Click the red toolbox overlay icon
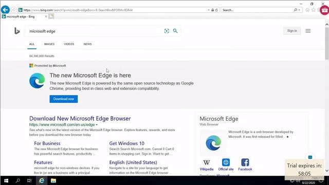The width and height of the screenshot is (329, 185). (324, 10)
